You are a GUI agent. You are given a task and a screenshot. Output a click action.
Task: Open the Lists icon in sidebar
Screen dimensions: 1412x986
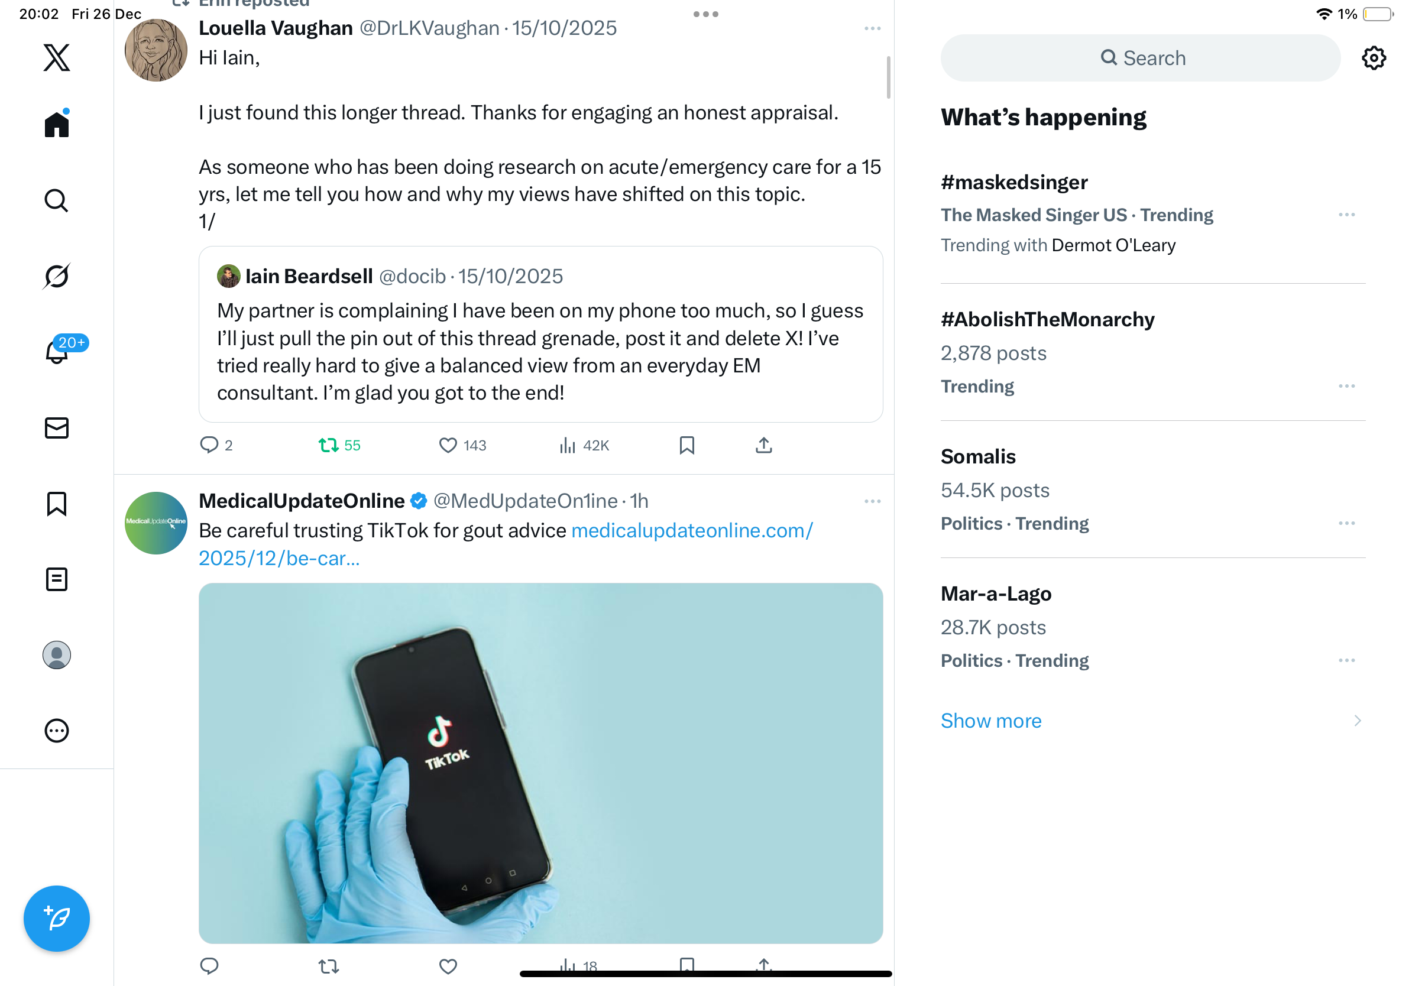pyautogui.click(x=57, y=579)
